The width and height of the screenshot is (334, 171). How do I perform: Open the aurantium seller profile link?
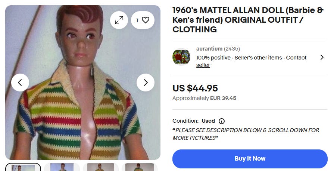point(209,49)
